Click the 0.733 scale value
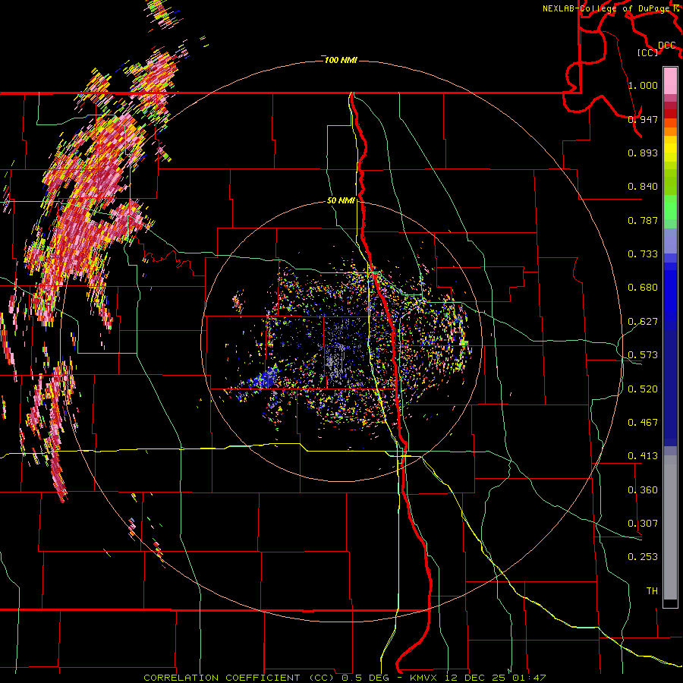This screenshot has width=683, height=683. coord(643,254)
